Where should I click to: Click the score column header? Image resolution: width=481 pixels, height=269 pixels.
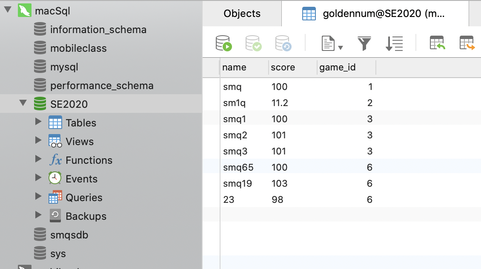(283, 67)
